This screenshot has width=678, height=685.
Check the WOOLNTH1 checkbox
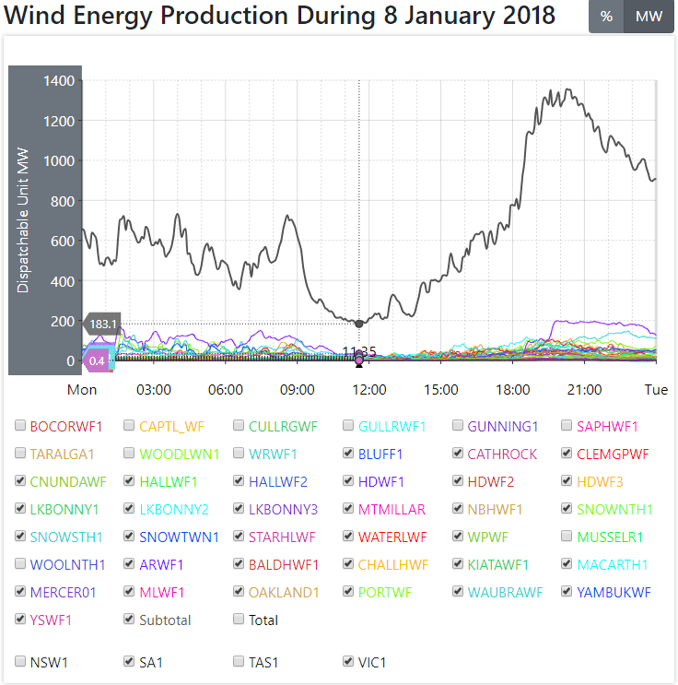pyautogui.click(x=20, y=564)
